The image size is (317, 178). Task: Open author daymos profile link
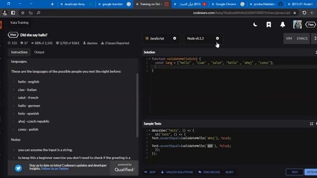pyautogui.click(x=90, y=43)
